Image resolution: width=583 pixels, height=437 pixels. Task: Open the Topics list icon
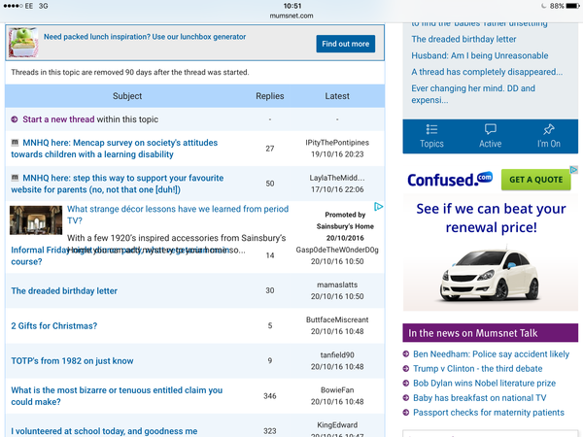pyautogui.click(x=431, y=129)
